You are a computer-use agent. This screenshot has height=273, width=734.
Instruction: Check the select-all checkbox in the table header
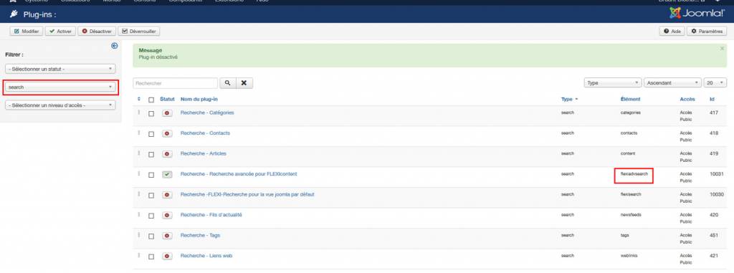point(151,100)
